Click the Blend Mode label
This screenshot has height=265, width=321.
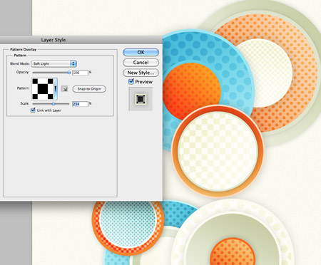[19, 63]
